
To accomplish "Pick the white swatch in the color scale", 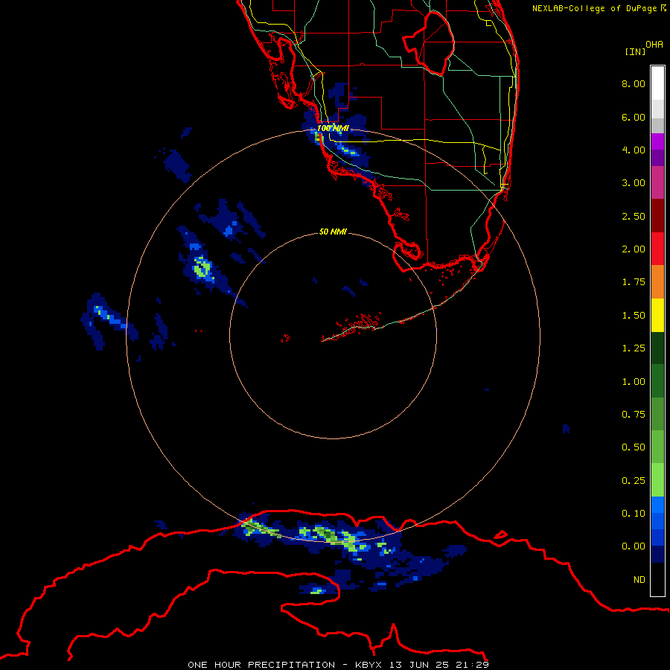I will 657,83.
